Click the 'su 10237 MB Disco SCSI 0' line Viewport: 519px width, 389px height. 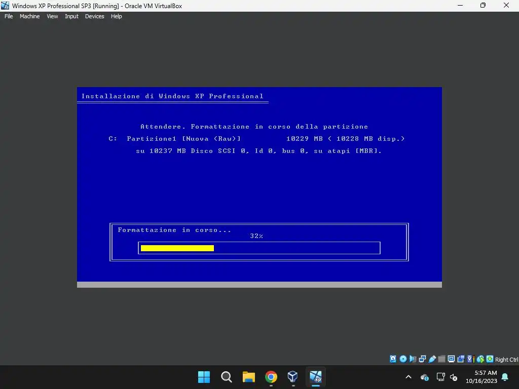[259, 151]
